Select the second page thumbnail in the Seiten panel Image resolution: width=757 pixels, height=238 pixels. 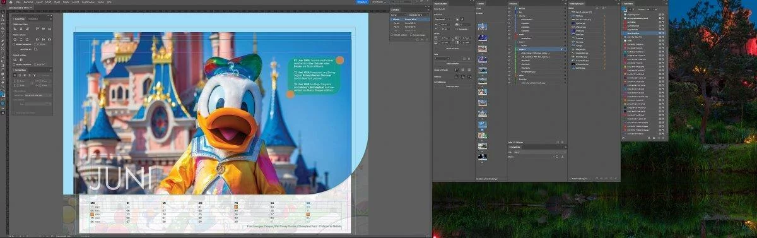[x=483, y=38]
